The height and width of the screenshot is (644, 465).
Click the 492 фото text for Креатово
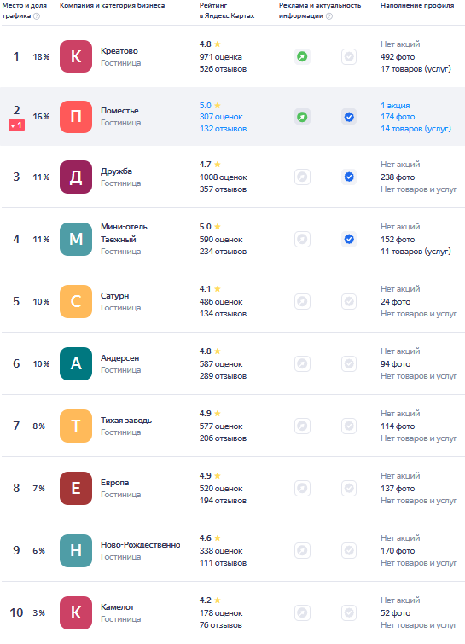pos(398,57)
